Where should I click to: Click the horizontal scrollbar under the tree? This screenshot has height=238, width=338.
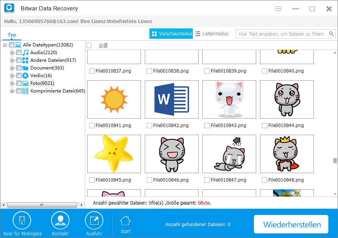42,205
